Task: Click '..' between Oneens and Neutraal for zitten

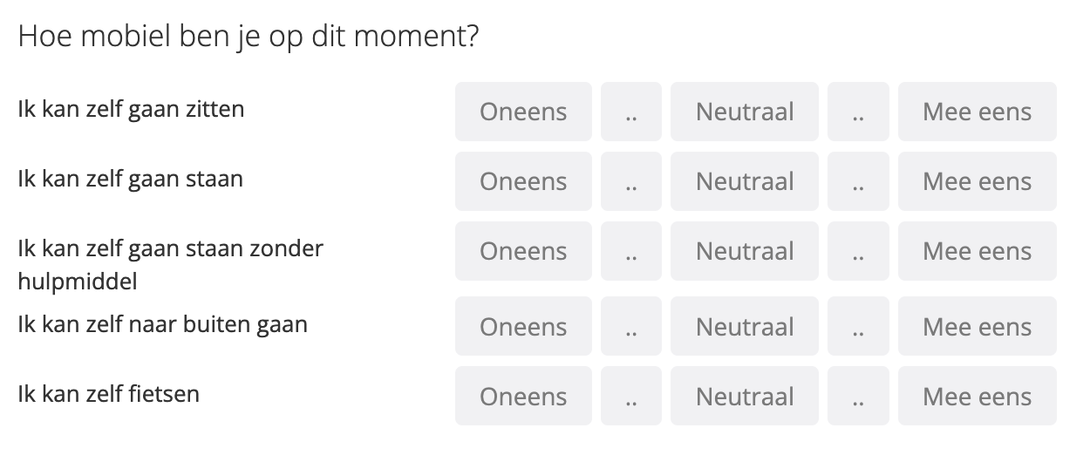Action: tap(631, 112)
